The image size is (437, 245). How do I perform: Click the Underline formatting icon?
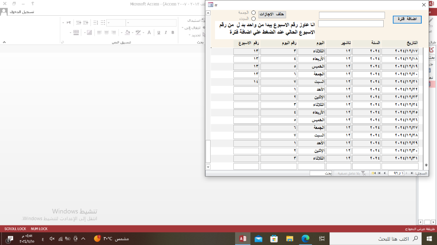[158, 32]
